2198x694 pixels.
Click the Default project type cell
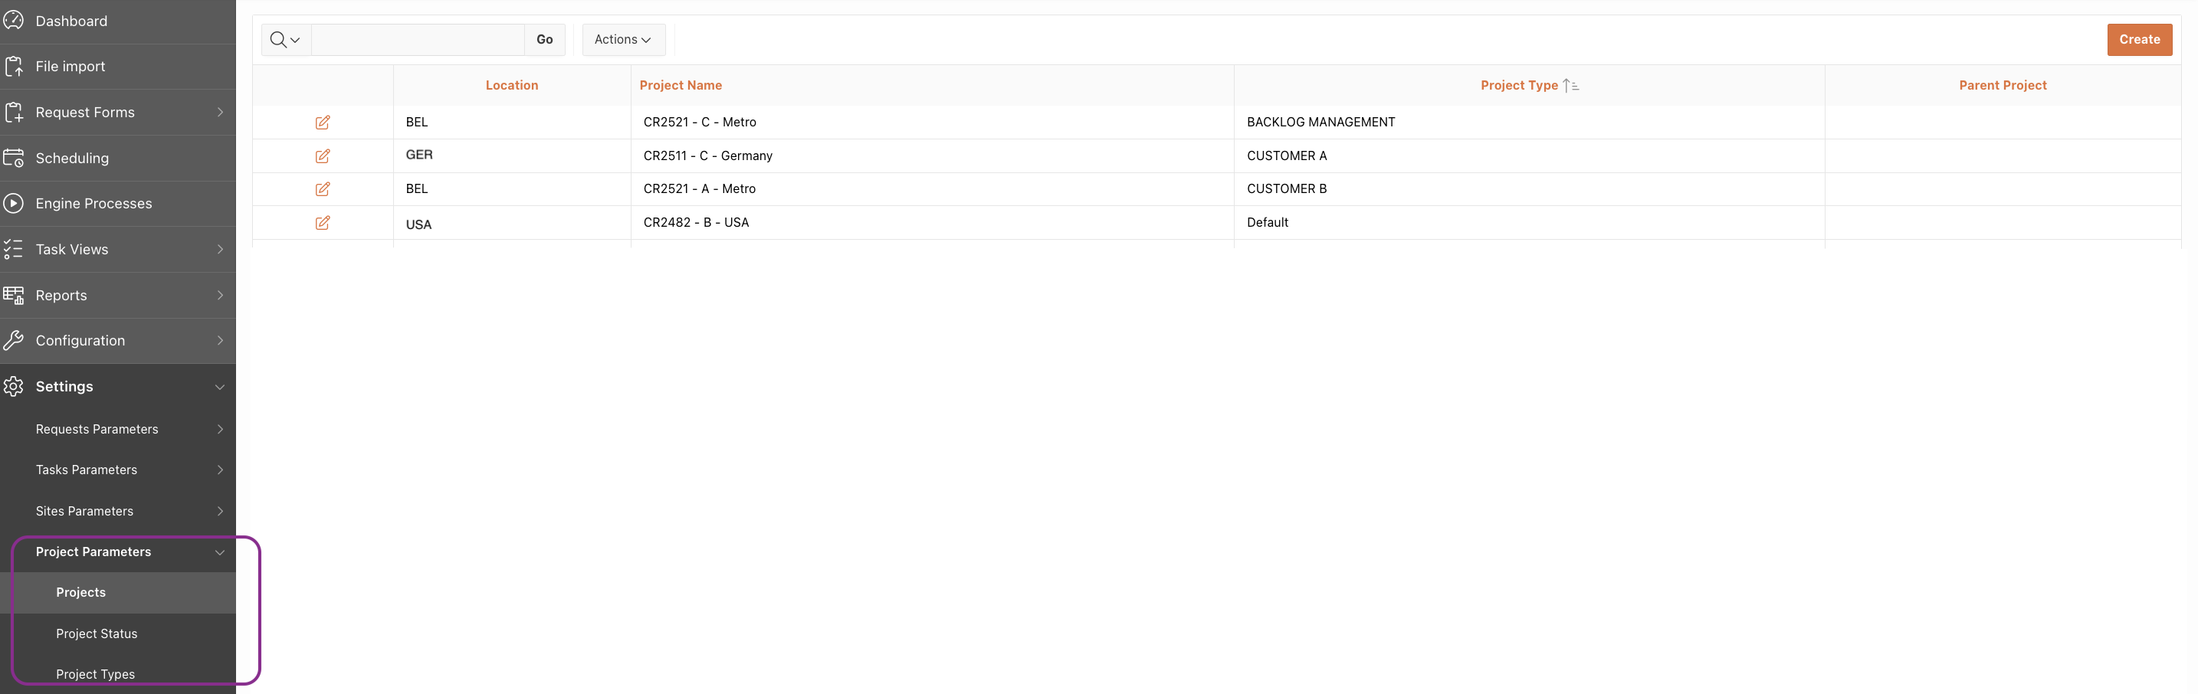tap(1529, 222)
